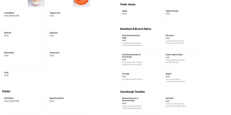231x115 pixels.
Task: Click the thumbs-up rating icon on Long Black
Action: [x=10, y=16]
